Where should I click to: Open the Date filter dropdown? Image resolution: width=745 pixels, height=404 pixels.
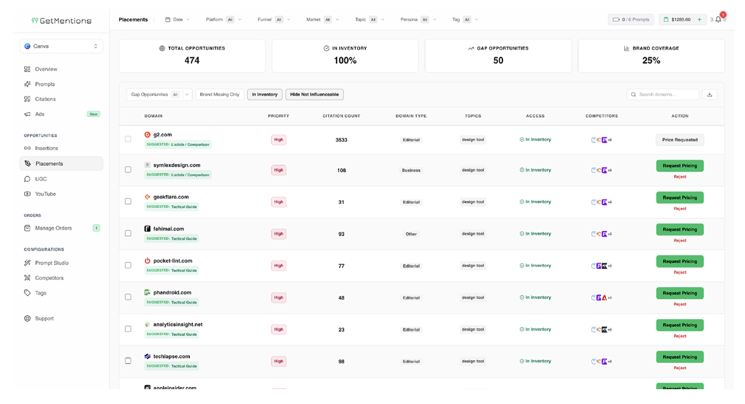click(177, 19)
